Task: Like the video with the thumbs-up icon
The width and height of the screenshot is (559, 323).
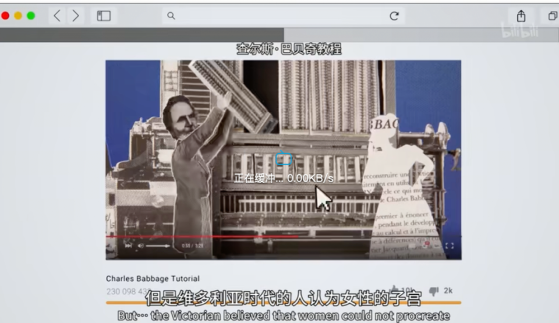Action: (x=394, y=289)
